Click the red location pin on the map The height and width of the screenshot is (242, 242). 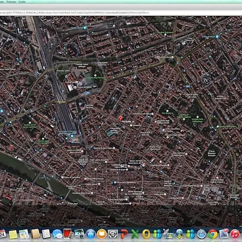click(121, 118)
